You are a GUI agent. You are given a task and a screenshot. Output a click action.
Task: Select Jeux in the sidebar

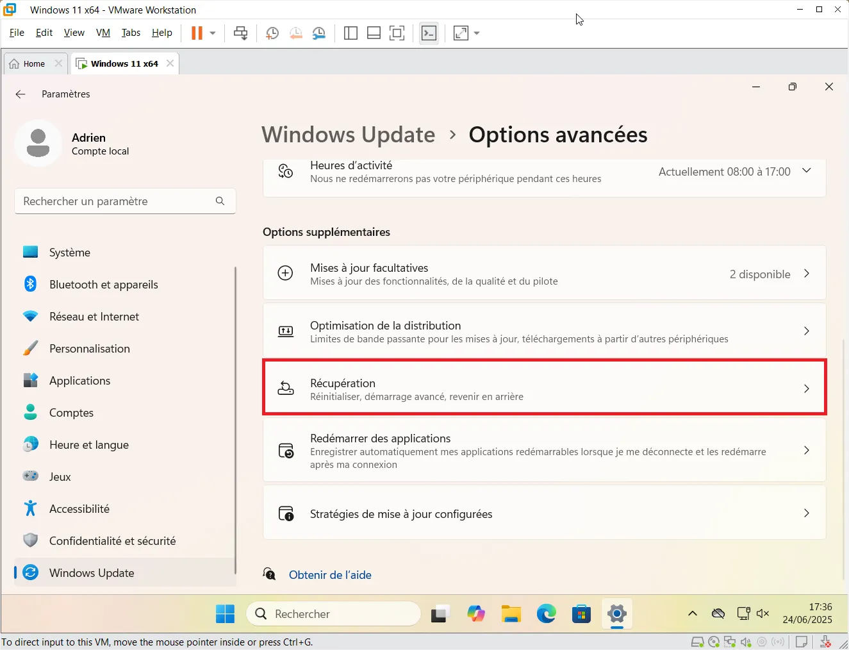pos(125,477)
